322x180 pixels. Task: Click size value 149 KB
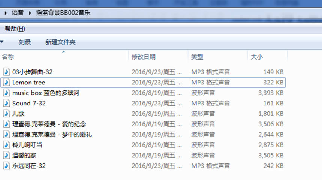click(273, 72)
